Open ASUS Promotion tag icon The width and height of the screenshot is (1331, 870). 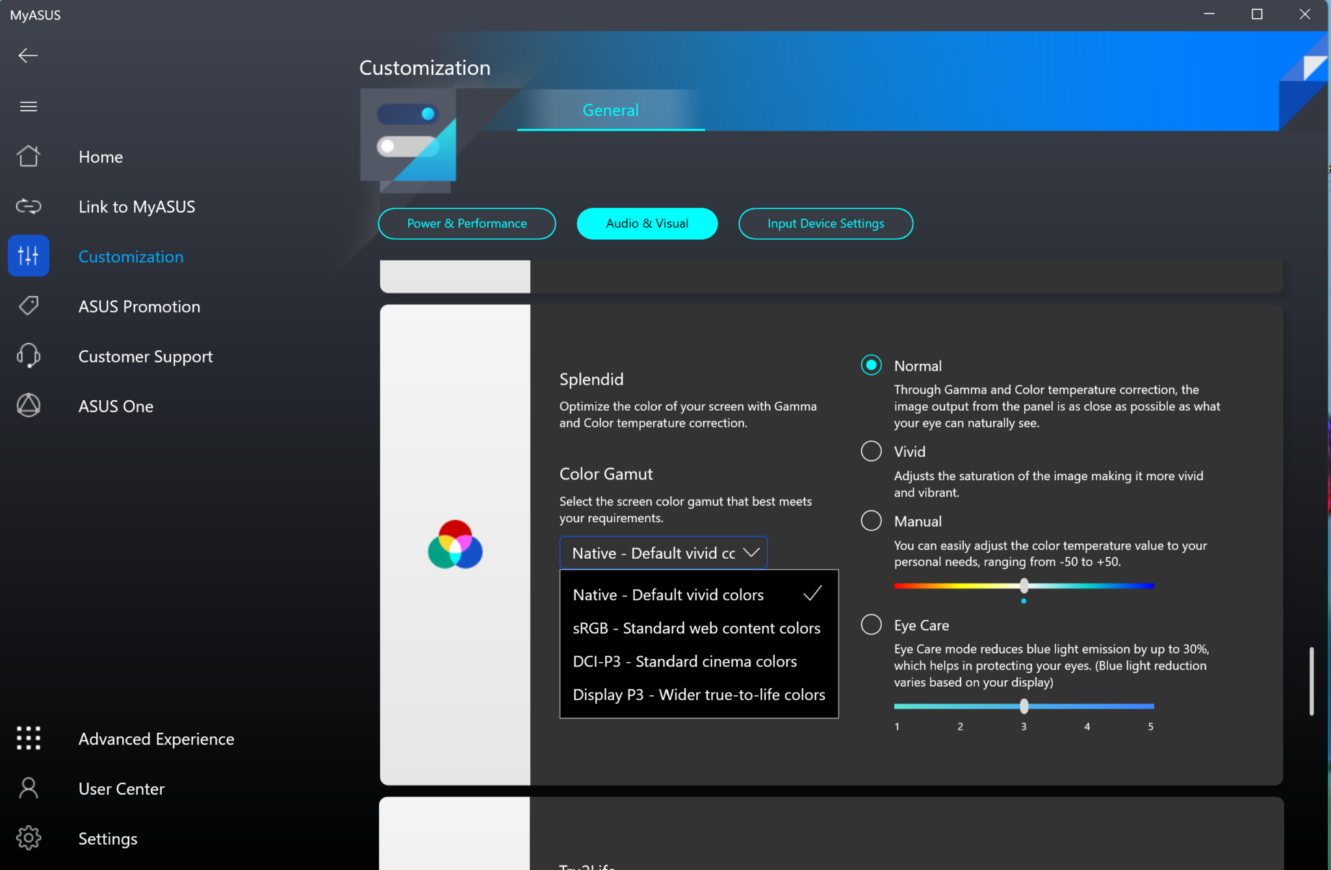28,306
